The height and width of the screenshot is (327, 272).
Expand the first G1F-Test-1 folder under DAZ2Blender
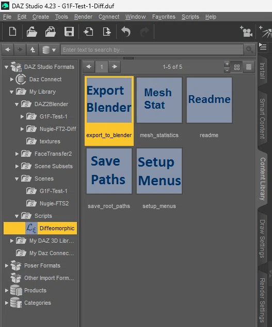click(22, 116)
